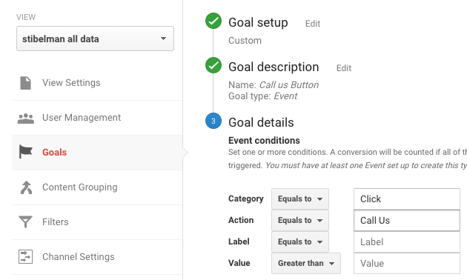Click the Goal description heading
467x280 pixels.
coord(274,67)
